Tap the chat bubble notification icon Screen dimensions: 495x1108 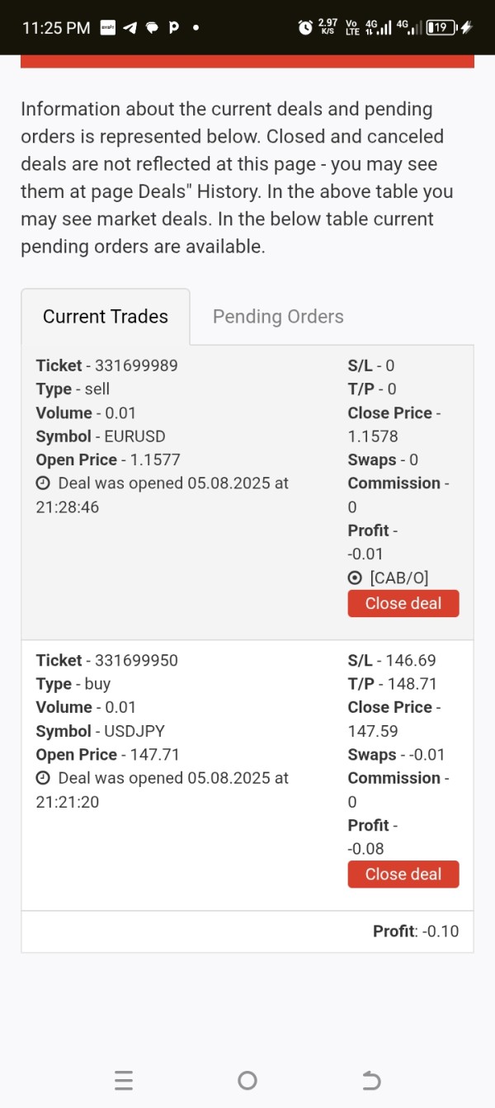pos(152,27)
